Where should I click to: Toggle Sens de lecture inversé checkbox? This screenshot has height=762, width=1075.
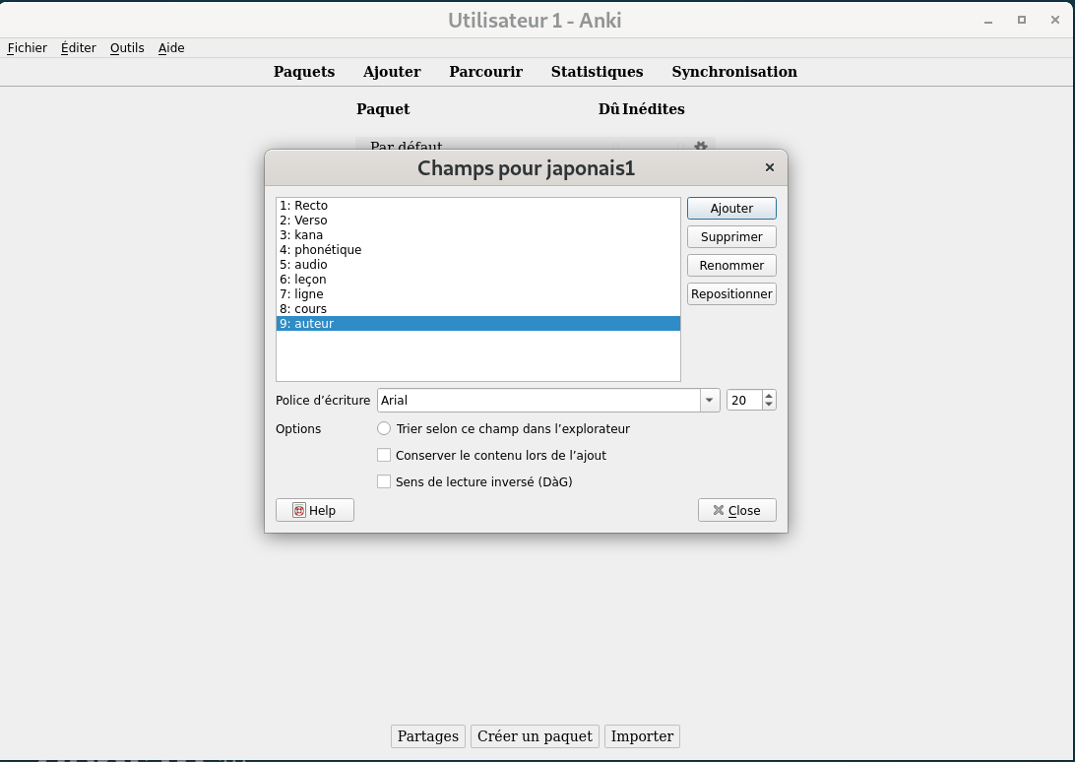tap(384, 482)
